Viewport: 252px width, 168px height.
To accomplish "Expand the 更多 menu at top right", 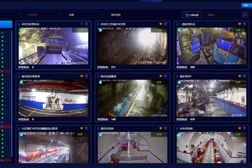I will [x=247, y=5].
